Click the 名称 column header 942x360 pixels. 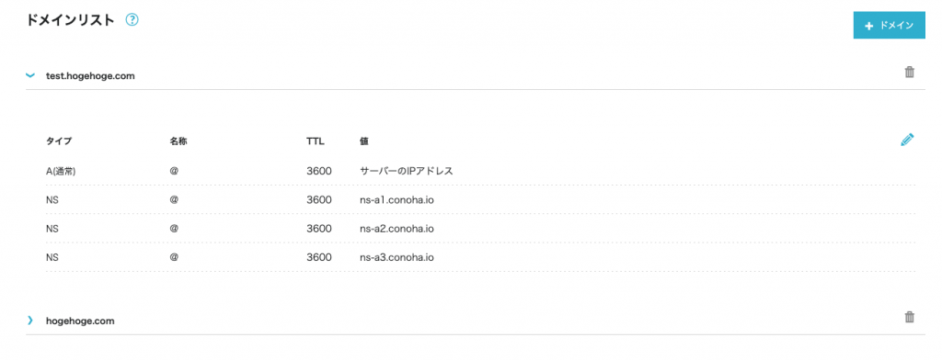click(x=176, y=142)
